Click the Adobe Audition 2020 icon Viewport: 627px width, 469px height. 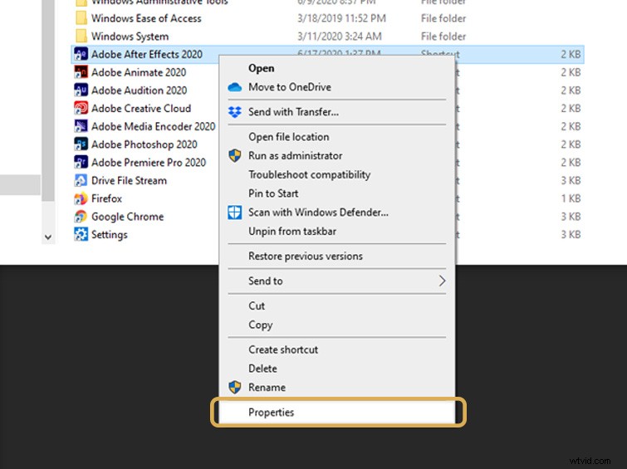click(x=81, y=90)
